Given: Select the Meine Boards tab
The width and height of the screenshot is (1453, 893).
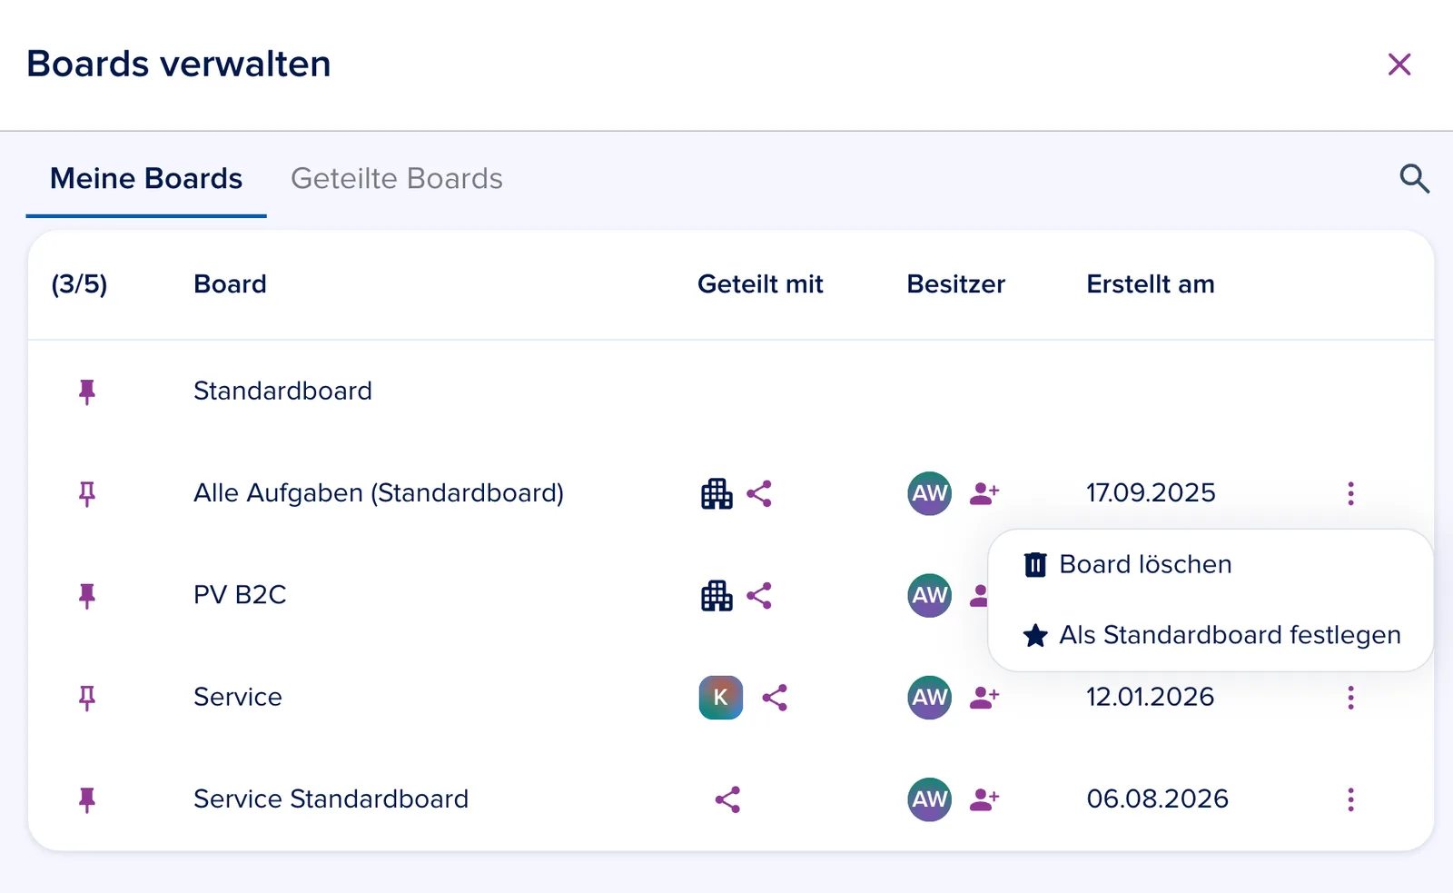Looking at the screenshot, I should (x=146, y=178).
